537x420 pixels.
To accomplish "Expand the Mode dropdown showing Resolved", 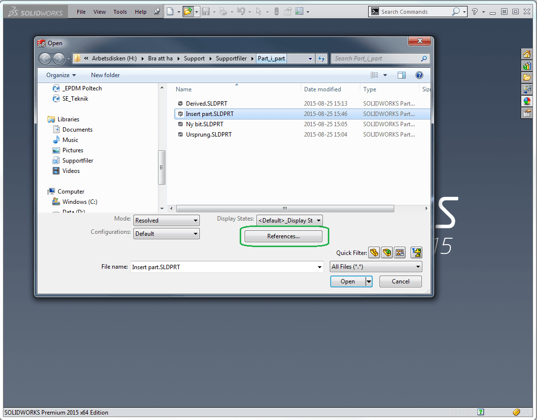I will click(196, 221).
